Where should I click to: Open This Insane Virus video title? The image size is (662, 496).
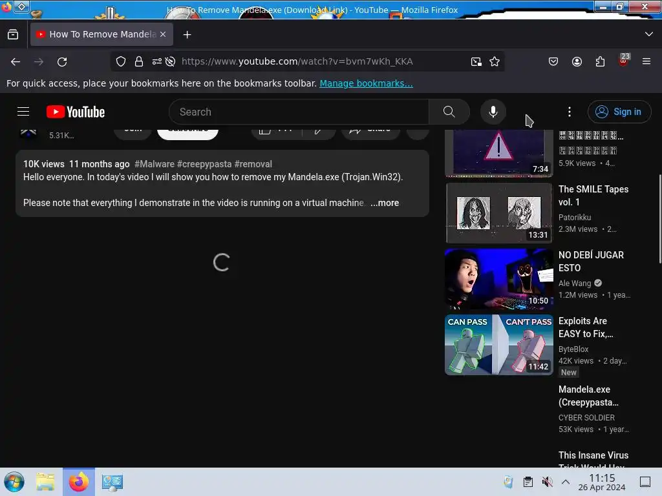[x=593, y=459]
